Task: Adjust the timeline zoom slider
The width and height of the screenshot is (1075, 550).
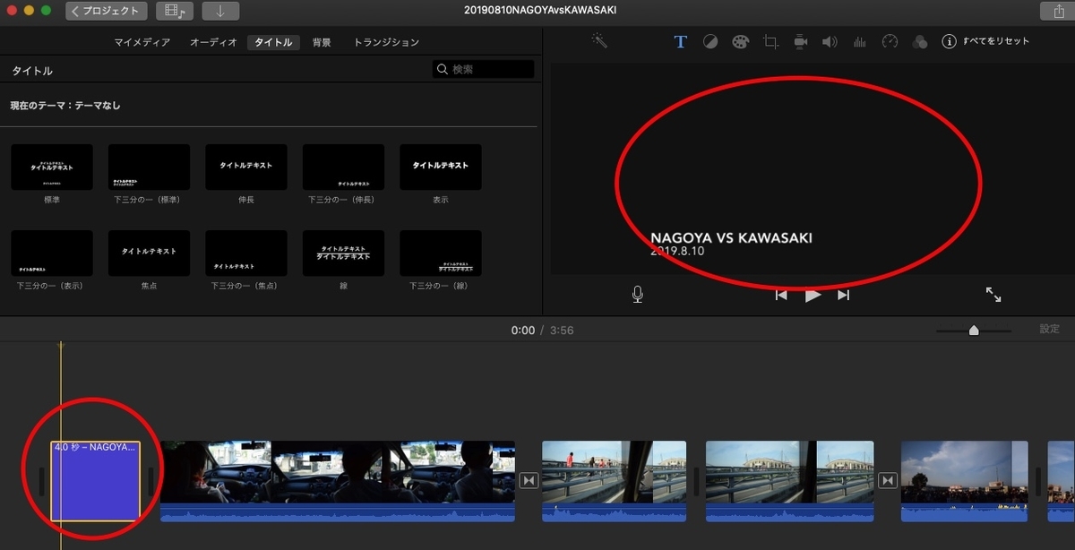Action: tap(973, 329)
